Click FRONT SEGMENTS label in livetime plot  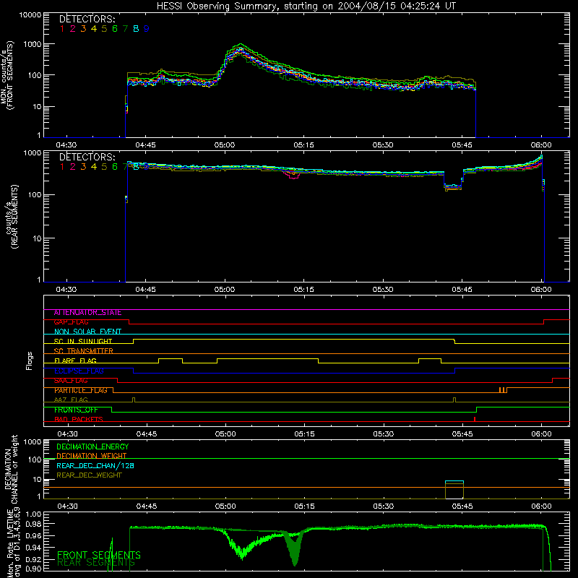click(x=99, y=555)
